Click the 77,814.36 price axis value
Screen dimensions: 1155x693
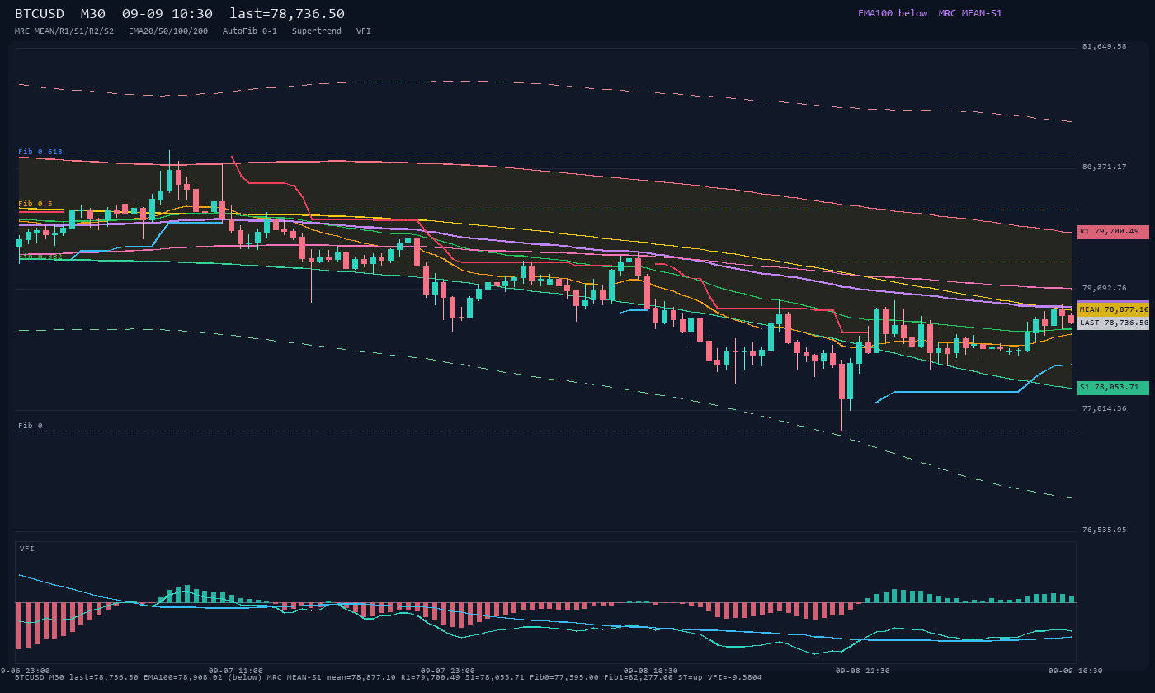coord(1104,409)
